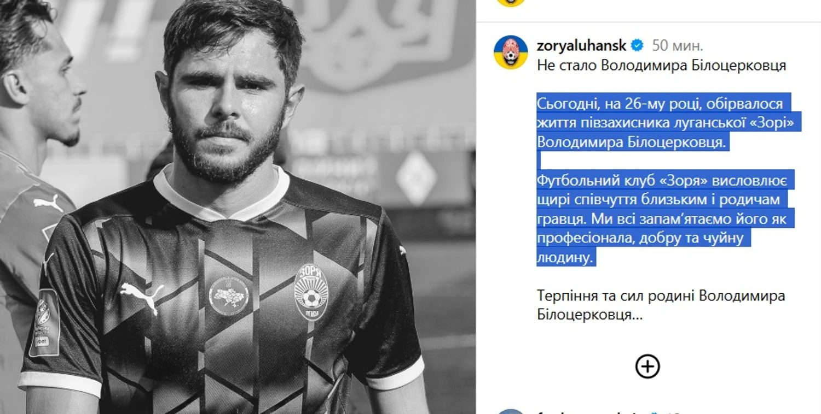Click the partially visible avatar at top
The image size is (821, 414).
pos(511,3)
